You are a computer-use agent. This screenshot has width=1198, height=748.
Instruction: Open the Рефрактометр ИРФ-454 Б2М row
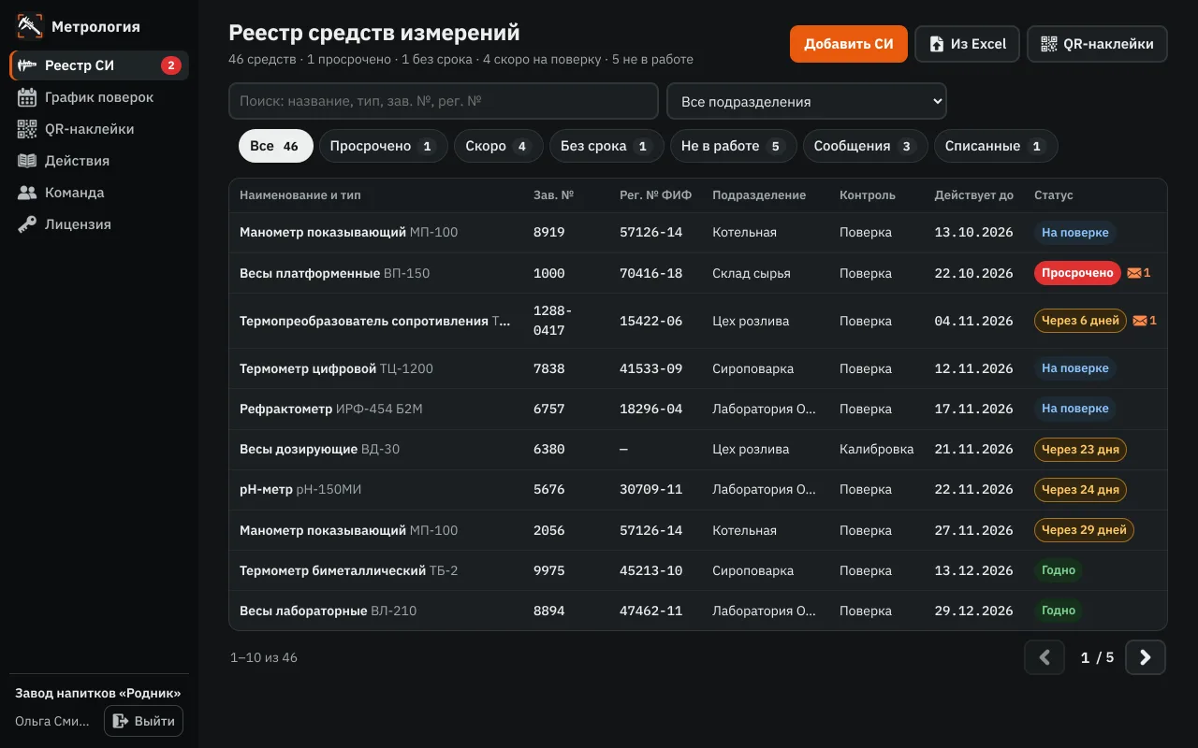(x=698, y=409)
